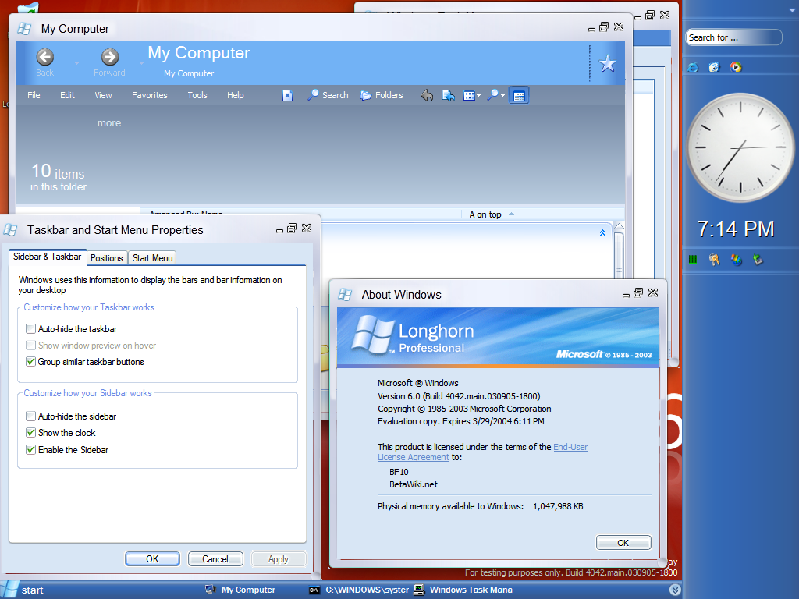This screenshot has height=599, width=799.
Task: Click the Windows flag globe tray icon
Action: (x=736, y=260)
